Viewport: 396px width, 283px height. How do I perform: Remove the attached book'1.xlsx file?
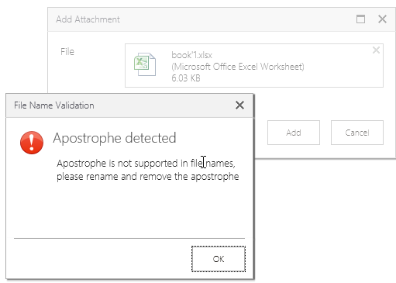376,50
